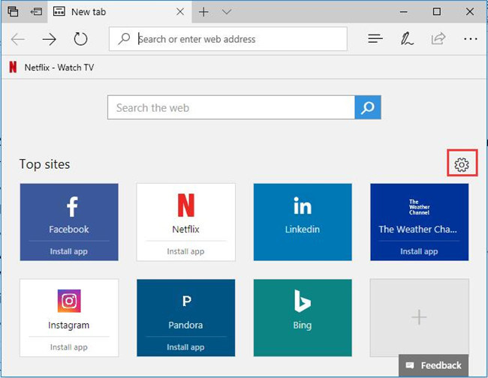
Task: Install the Instagram app
Action: 69,347
